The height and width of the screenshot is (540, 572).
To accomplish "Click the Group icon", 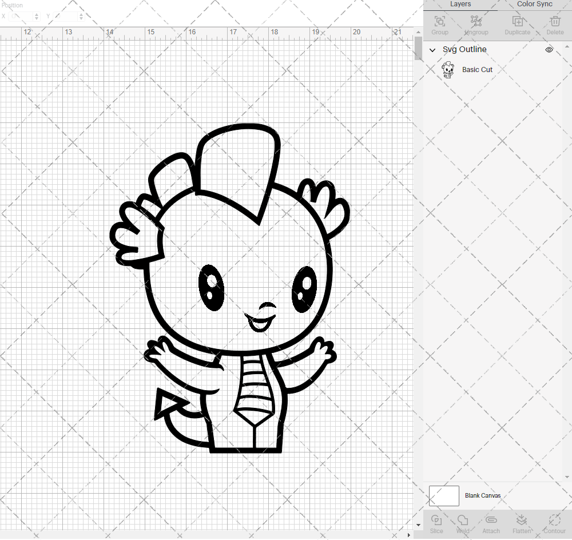I will pyautogui.click(x=439, y=21).
